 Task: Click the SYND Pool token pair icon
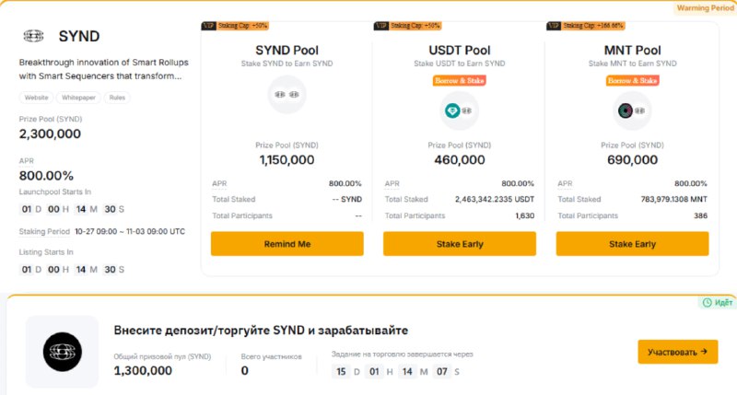tap(287, 95)
